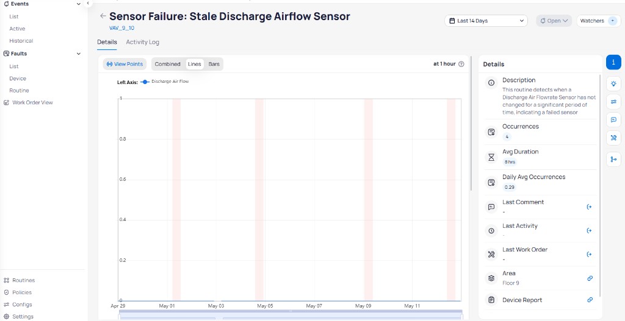Viewport: 625px width, 321px height.
Task: Click the help icon next to at 1 hour
Action: pyautogui.click(x=461, y=64)
